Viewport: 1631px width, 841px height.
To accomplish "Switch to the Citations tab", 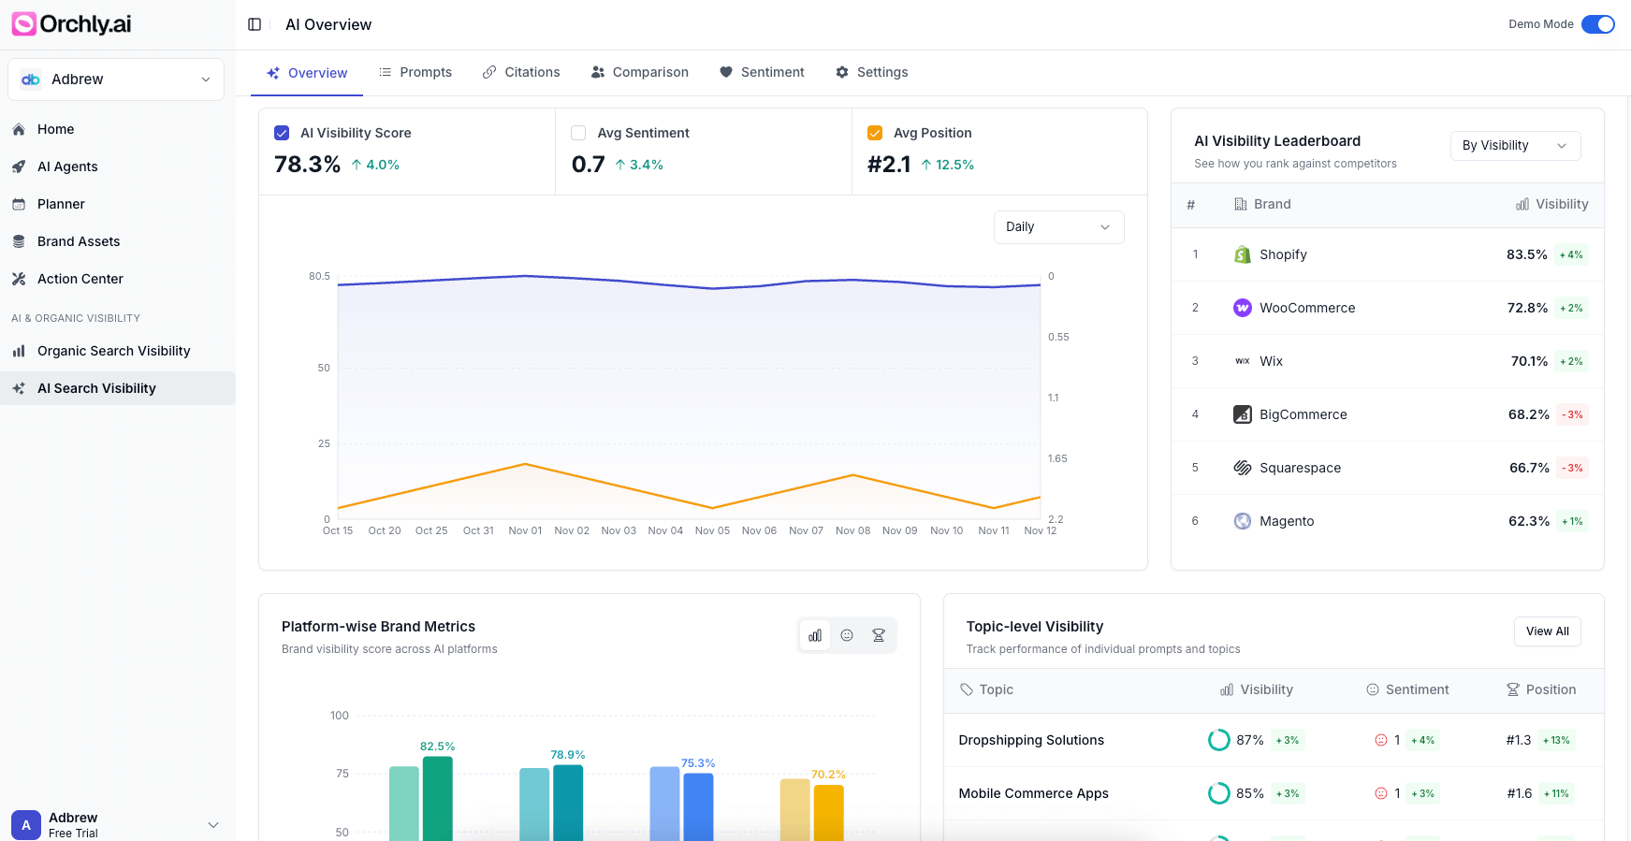I will (x=521, y=72).
